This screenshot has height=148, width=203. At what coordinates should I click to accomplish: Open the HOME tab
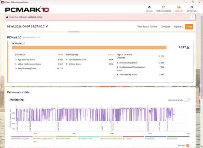[x=149, y=9]
